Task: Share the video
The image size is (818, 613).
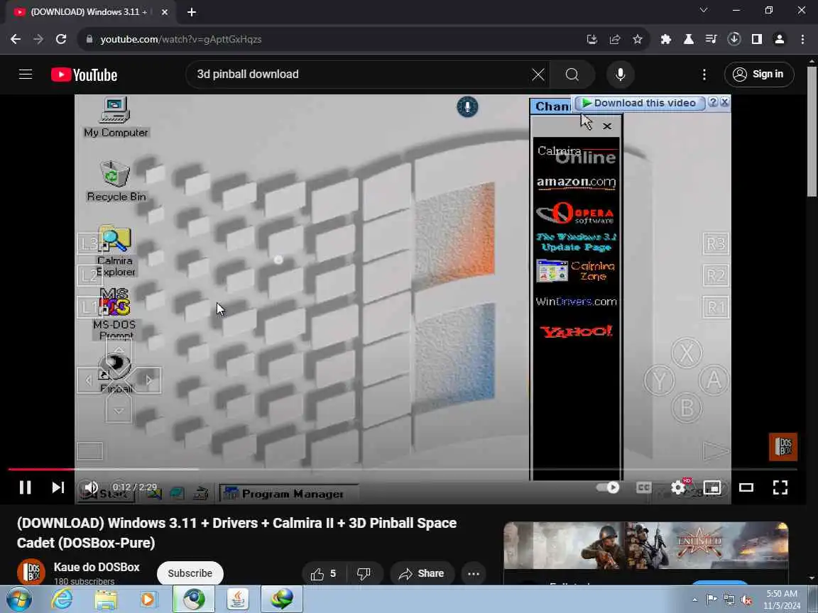Action: (422, 574)
